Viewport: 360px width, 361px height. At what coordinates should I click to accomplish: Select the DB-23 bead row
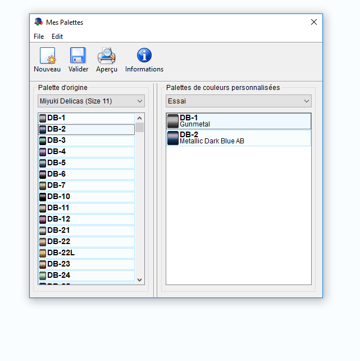86,265
